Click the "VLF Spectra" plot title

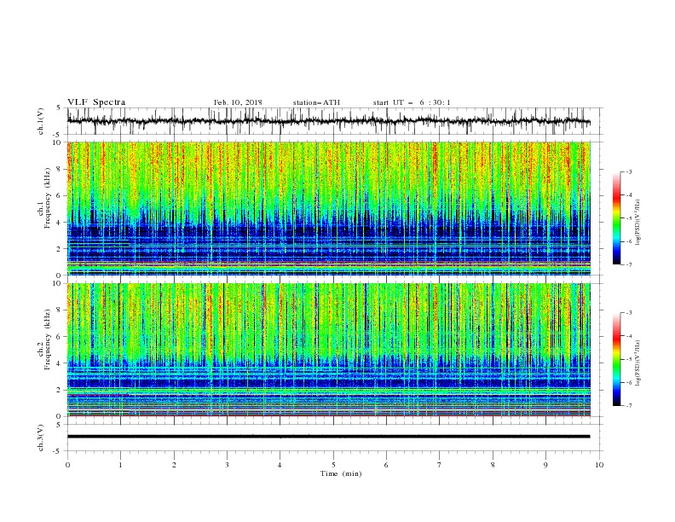[x=96, y=102]
